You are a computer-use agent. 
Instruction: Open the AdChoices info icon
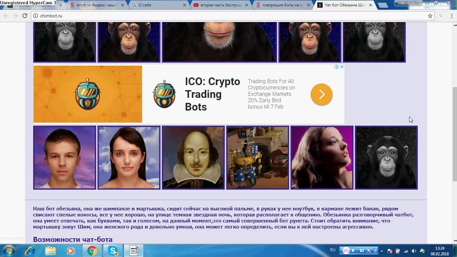[336, 67]
